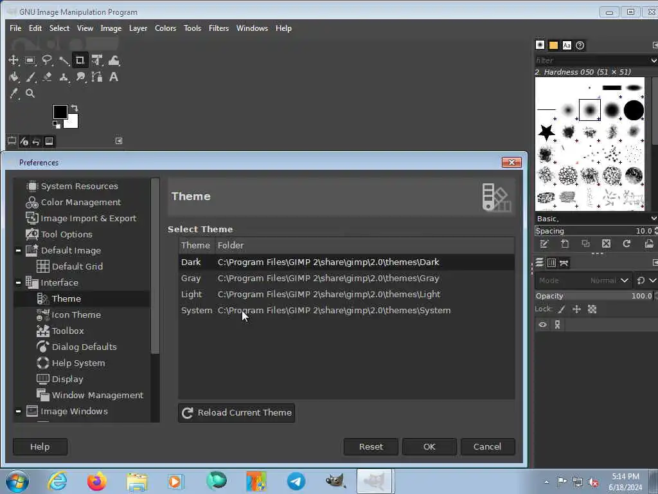Viewport: 658px width, 494px height.
Task: Select the Fuzzy Select wand tool
Action: 64,60
